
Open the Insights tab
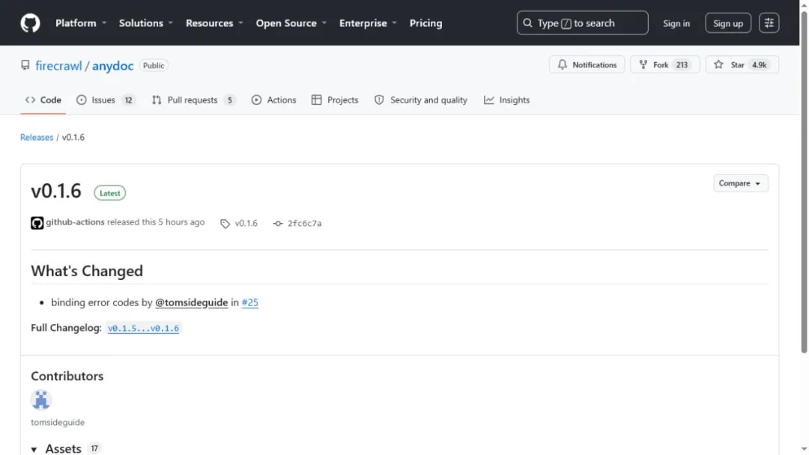pos(506,100)
